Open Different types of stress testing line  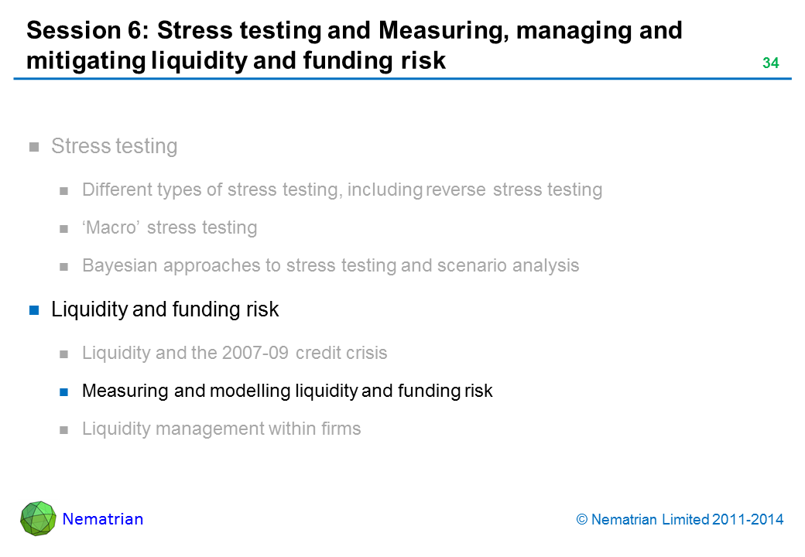[x=341, y=190]
